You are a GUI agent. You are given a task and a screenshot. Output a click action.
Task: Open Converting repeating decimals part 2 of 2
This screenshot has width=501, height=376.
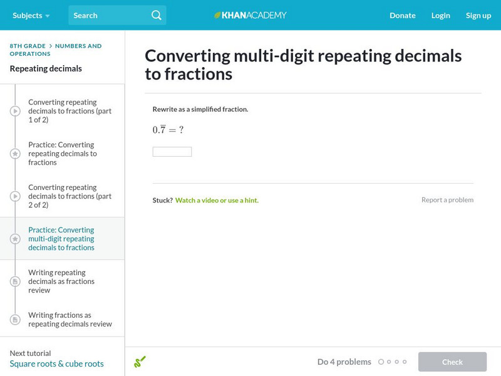pos(70,196)
